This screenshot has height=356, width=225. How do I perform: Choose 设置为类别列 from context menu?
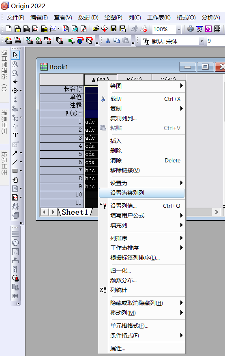click(141, 193)
